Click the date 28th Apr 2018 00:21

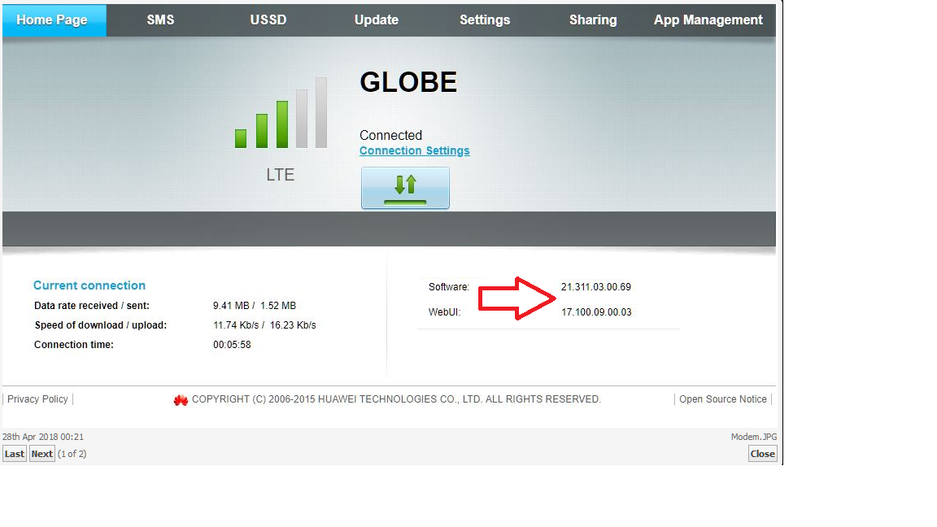coord(43,437)
